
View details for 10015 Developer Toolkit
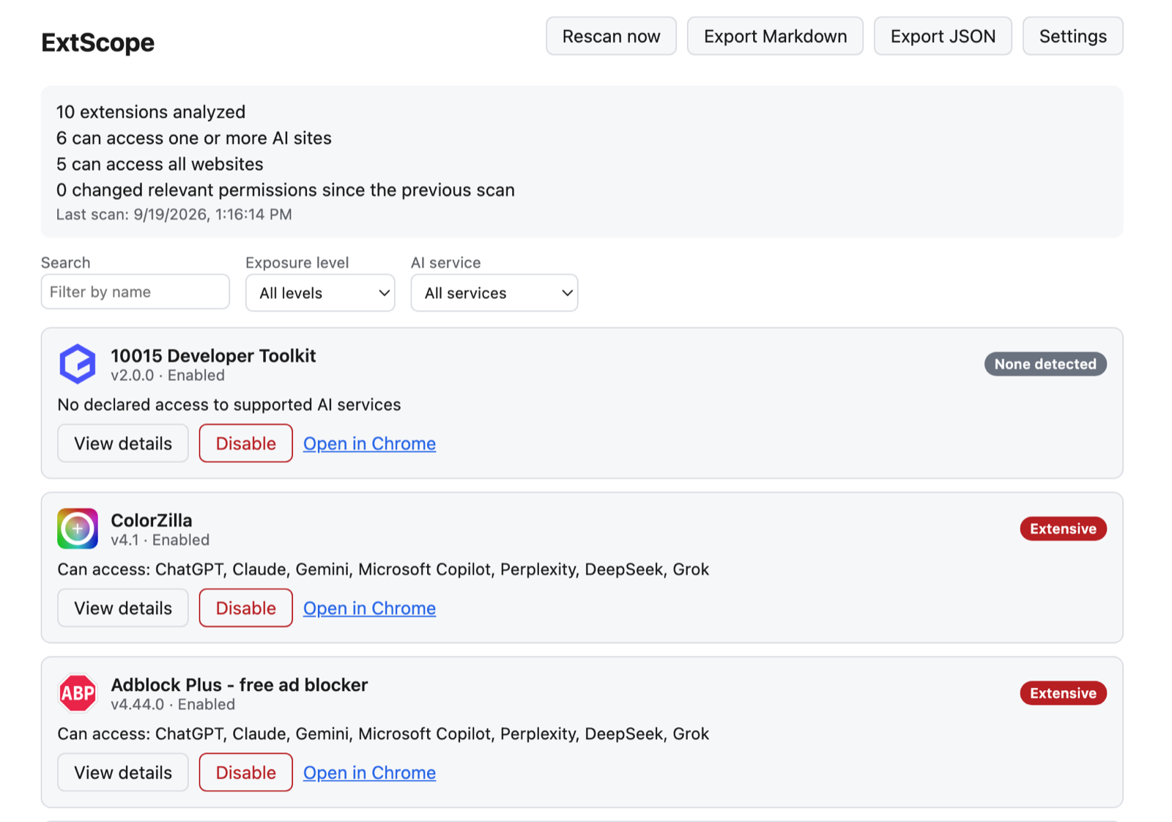coord(123,443)
